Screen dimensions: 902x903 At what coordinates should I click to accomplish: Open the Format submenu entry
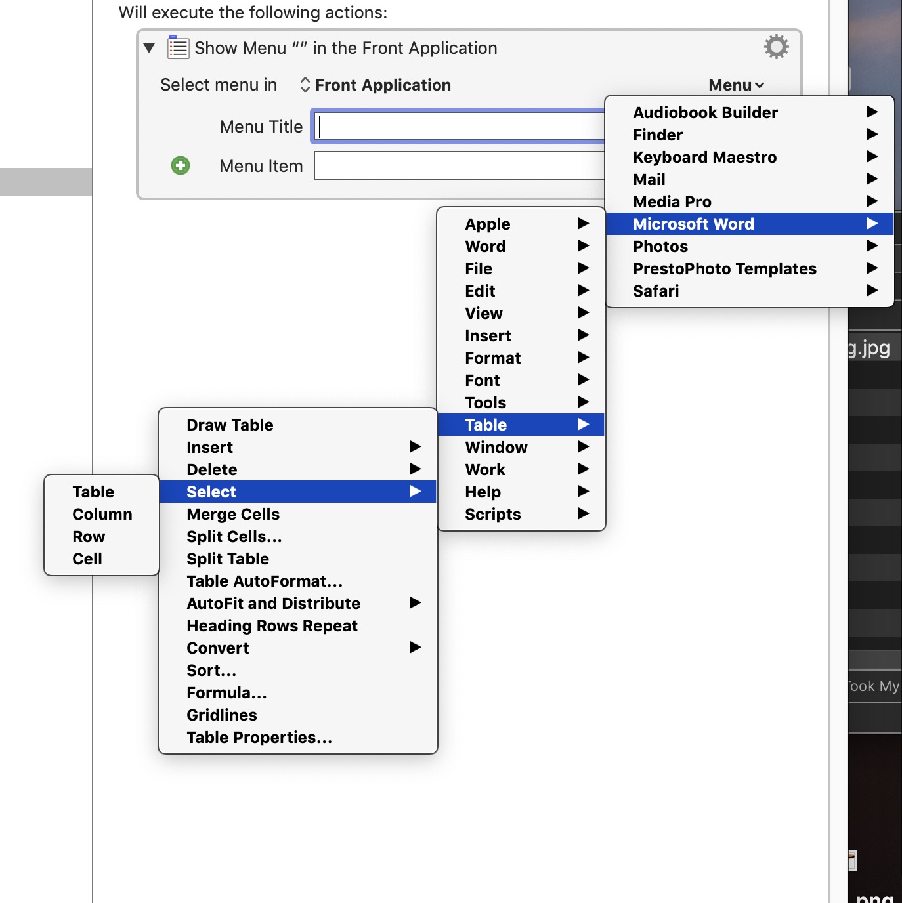(x=521, y=358)
